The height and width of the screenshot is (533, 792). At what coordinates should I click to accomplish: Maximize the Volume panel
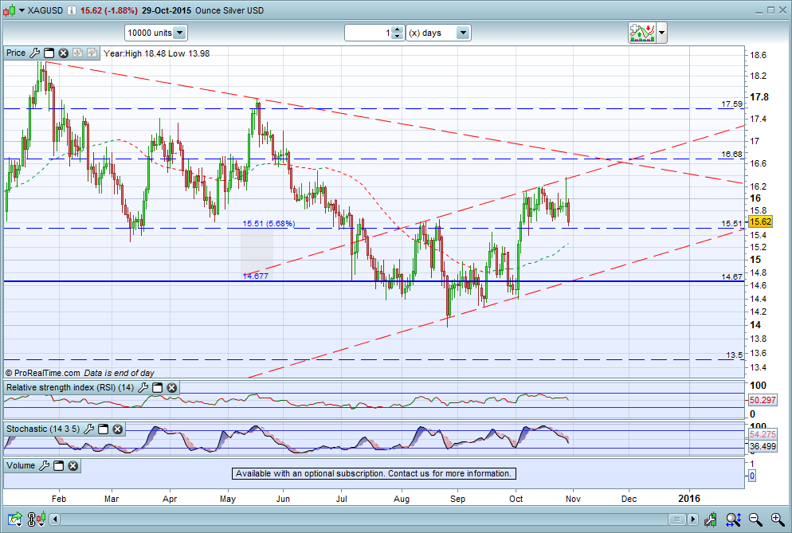59,466
